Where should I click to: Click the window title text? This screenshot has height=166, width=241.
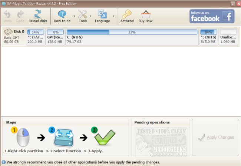pyautogui.click(x=42, y=4)
